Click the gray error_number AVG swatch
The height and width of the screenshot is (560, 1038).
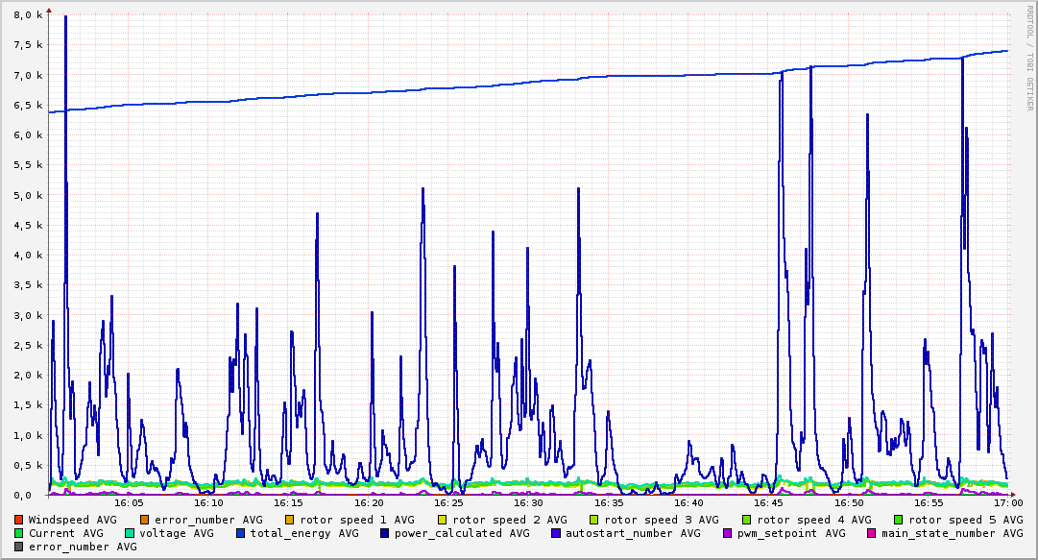pos(18,547)
